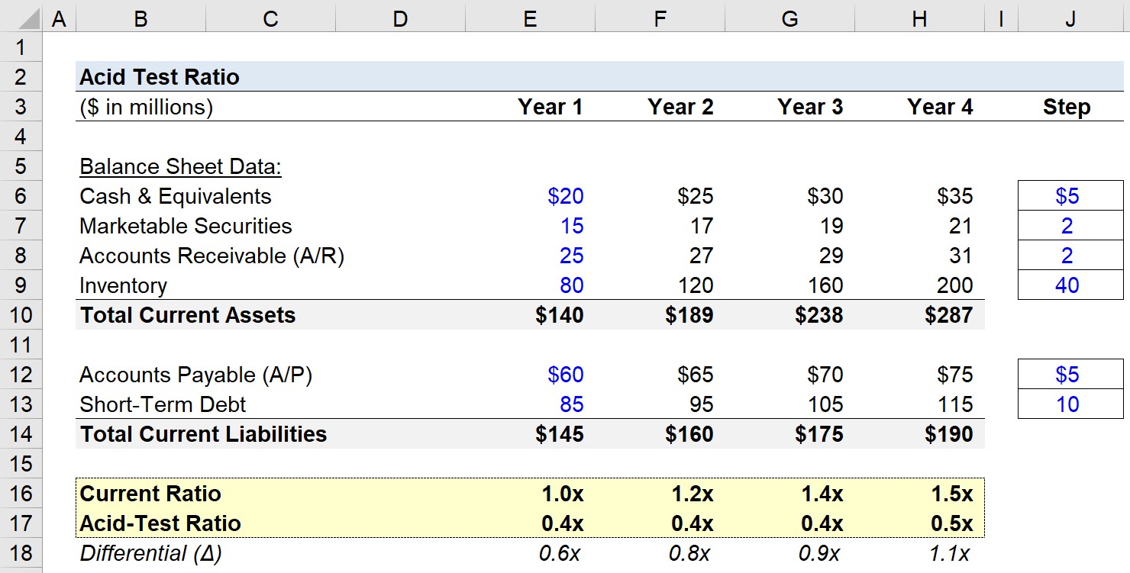Select Year 1 inventory value 80
1130x573 pixels.
(571, 285)
